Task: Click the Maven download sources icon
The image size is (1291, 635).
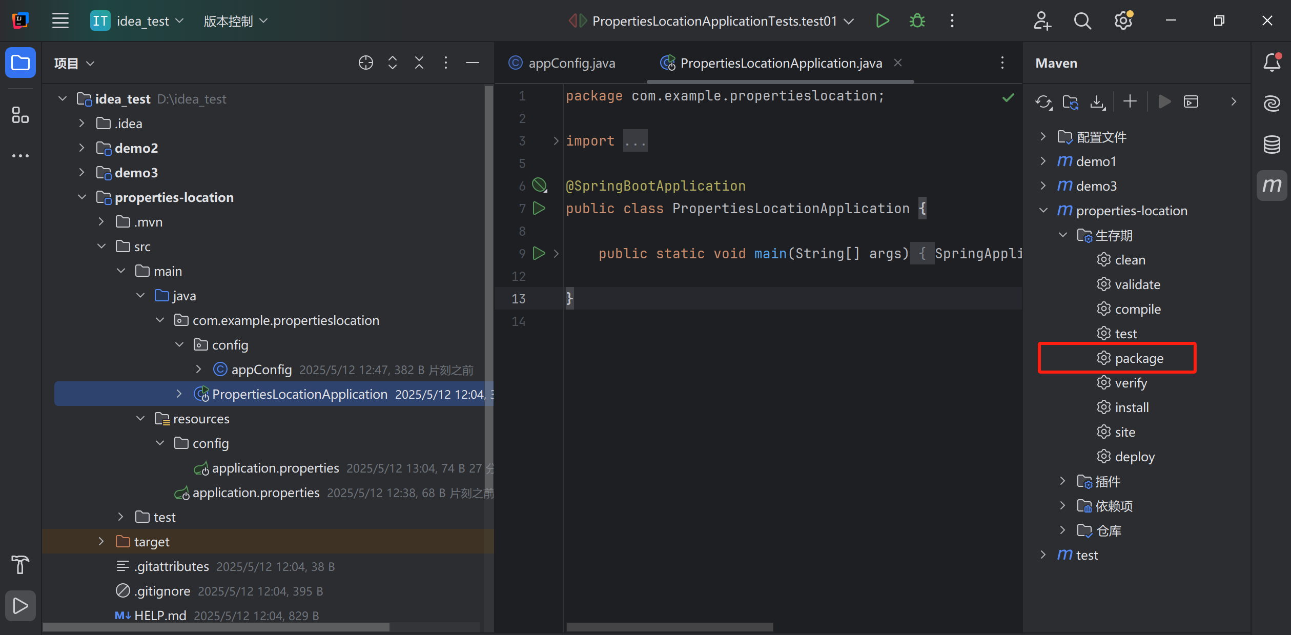Action: pyautogui.click(x=1097, y=101)
